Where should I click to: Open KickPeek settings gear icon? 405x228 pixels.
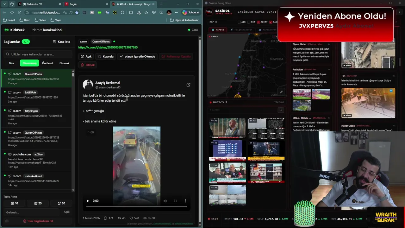point(7,221)
